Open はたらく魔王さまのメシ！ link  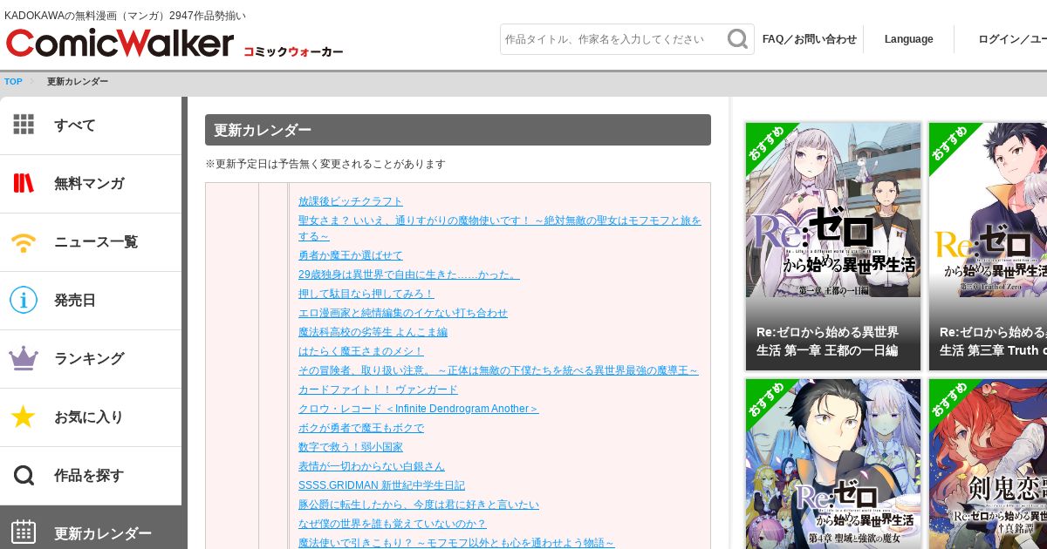361,351
